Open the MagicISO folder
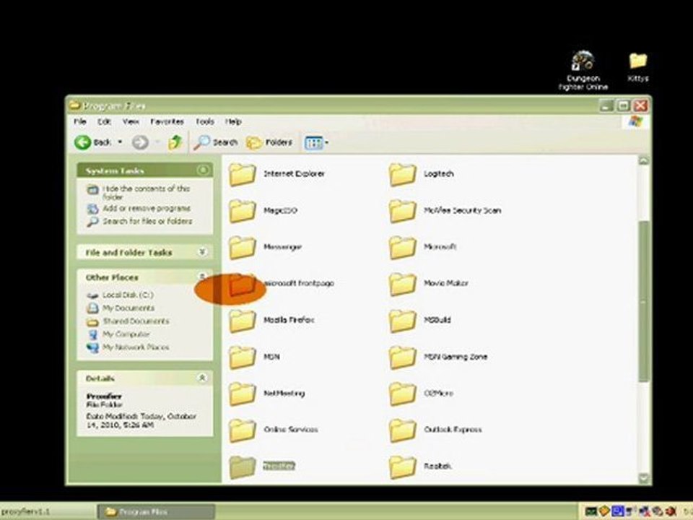The height and width of the screenshot is (520, 693). tap(263, 211)
